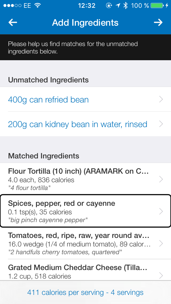Tap the Bluetooth status icon
This screenshot has height=304, width=171.
126,5
